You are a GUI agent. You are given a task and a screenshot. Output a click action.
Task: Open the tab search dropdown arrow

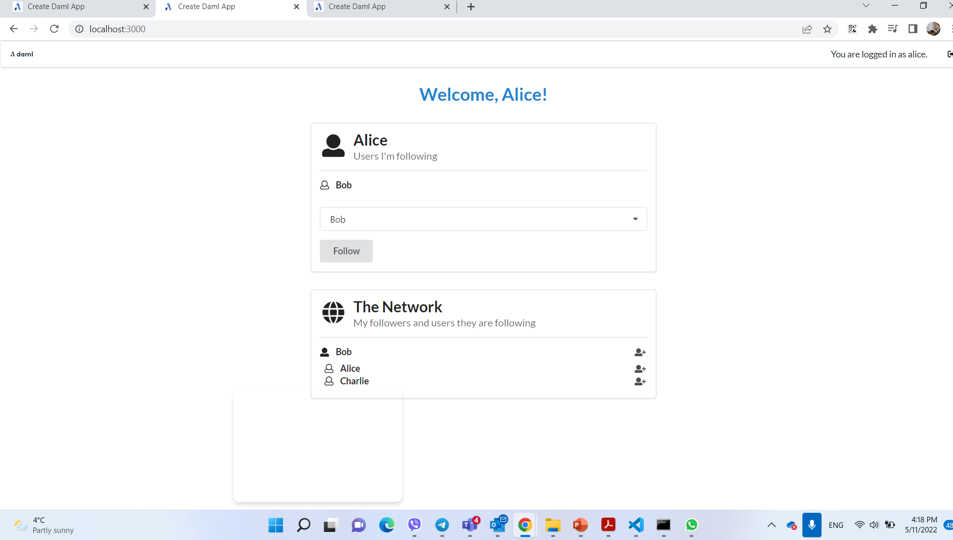(x=866, y=6)
